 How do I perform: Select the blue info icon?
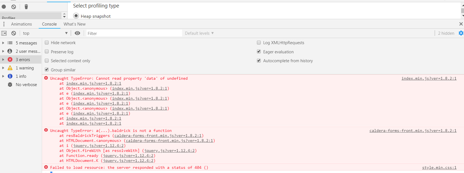[10, 76]
